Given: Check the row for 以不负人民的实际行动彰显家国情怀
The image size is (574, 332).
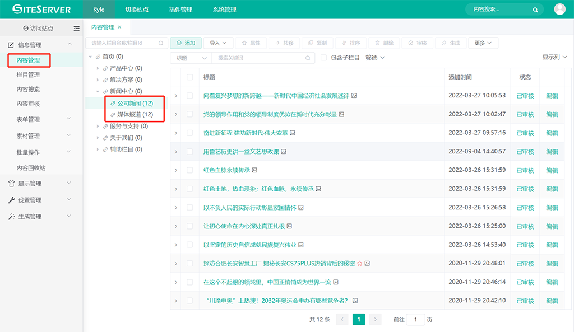Looking at the screenshot, I should [189, 207].
